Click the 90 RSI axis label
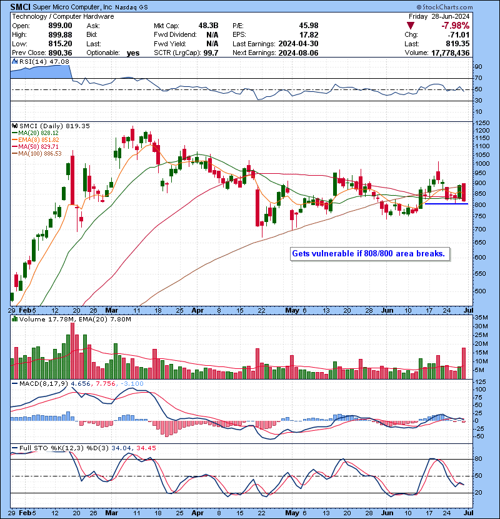 point(479,67)
